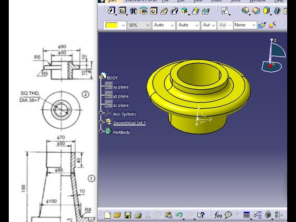The height and width of the screenshot is (222, 296).
Task: Expand the PartBody tree node
Action: click(x=101, y=131)
